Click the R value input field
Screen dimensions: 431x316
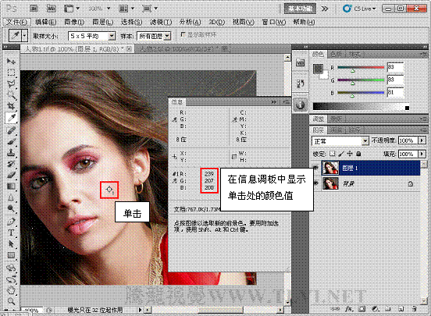pyautogui.click(x=395, y=67)
